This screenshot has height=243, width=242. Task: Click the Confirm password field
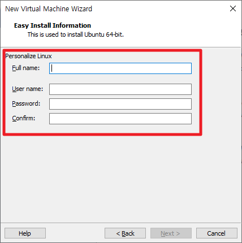click(x=120, y=119)
